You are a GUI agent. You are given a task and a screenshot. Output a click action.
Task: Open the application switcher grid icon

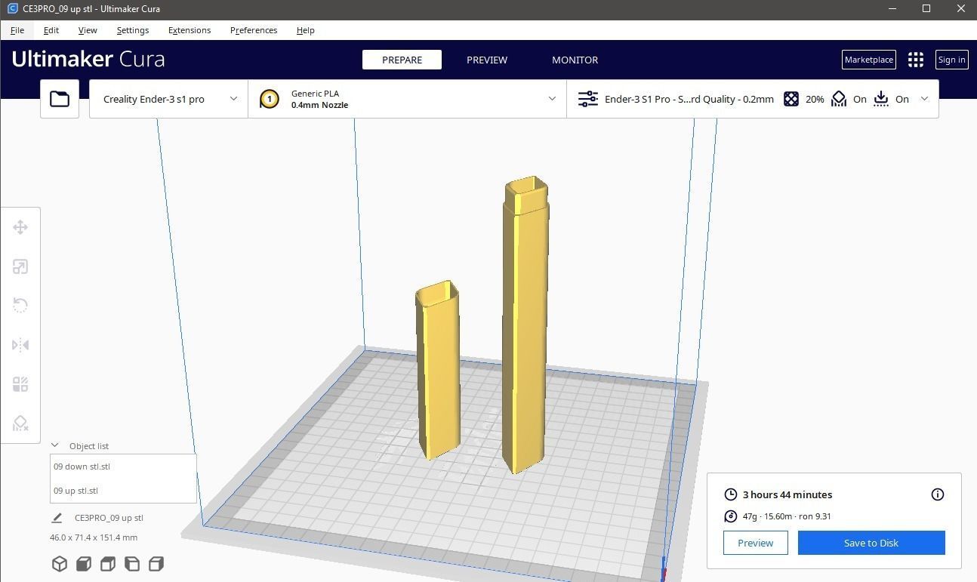coord(916,60)
